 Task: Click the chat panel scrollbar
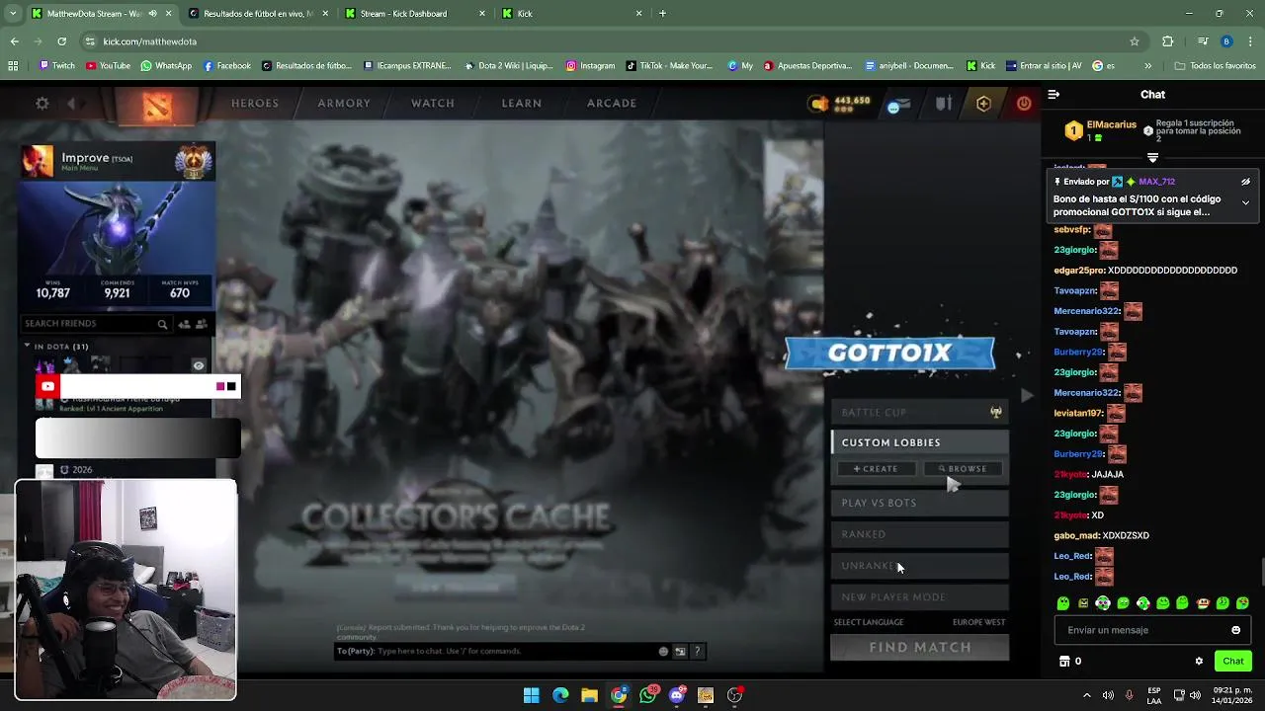1261,571
